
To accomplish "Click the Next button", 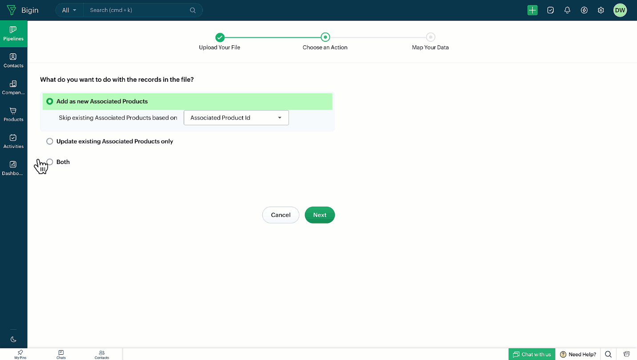I will [320, 215].
